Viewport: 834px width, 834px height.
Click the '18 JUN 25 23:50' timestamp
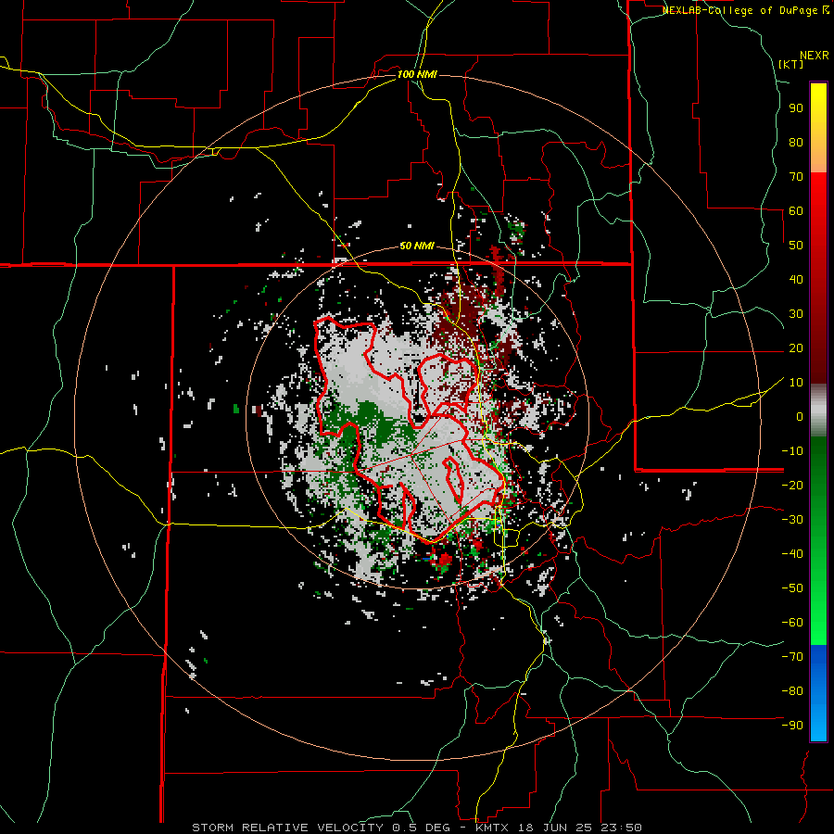click(579, 828)
